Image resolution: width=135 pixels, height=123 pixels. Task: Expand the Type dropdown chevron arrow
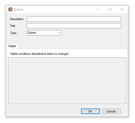tap(59, 33)
